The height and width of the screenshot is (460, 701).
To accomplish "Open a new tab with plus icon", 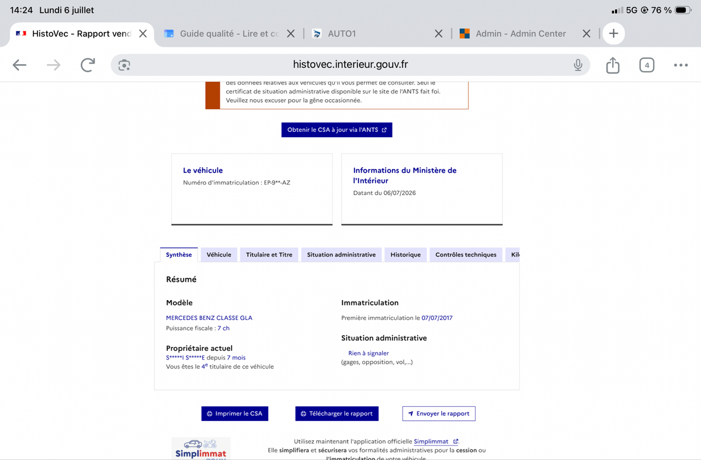I will pyautogui.click(x=613, y=34).
